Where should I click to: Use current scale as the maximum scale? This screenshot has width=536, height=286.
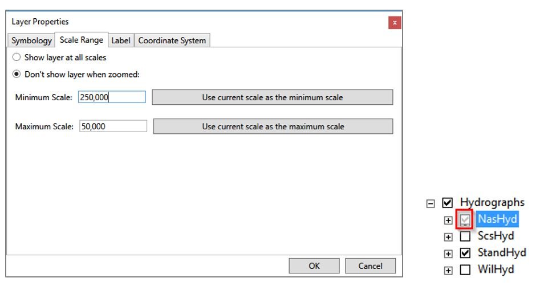tap(273, 126)
